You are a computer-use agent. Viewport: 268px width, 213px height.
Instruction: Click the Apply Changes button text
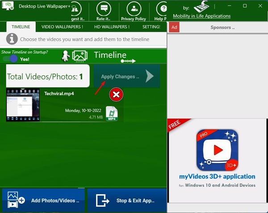pyautogui.click(x=120, y=76)
